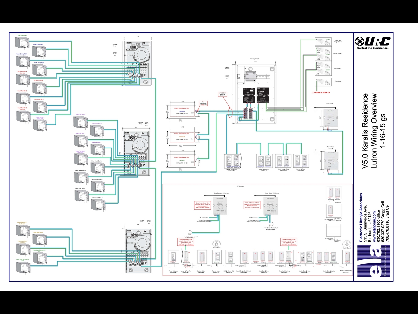Select the Guest Bed Large Closet sensor symbol
The image size is (418, 314).
click(x=323, y=42)
